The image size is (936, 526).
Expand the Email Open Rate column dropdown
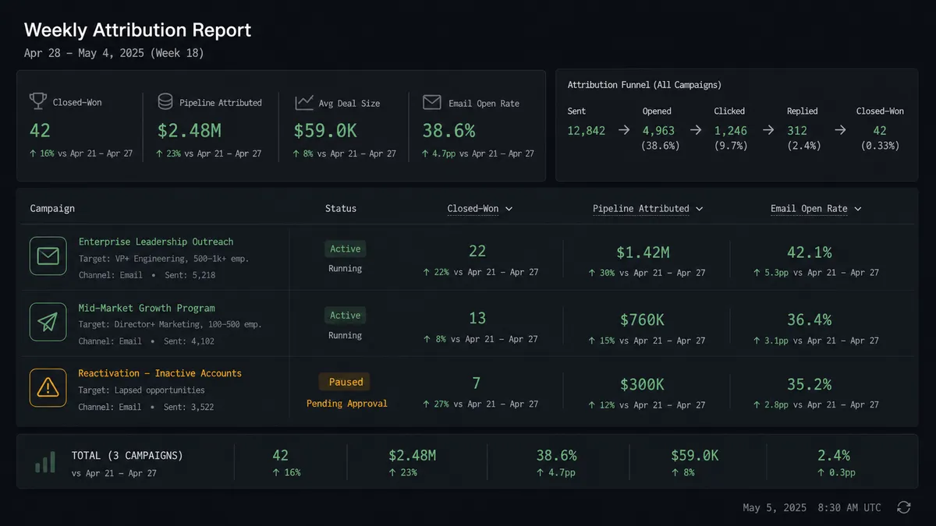pyautogui.click(x=816, y=209)
